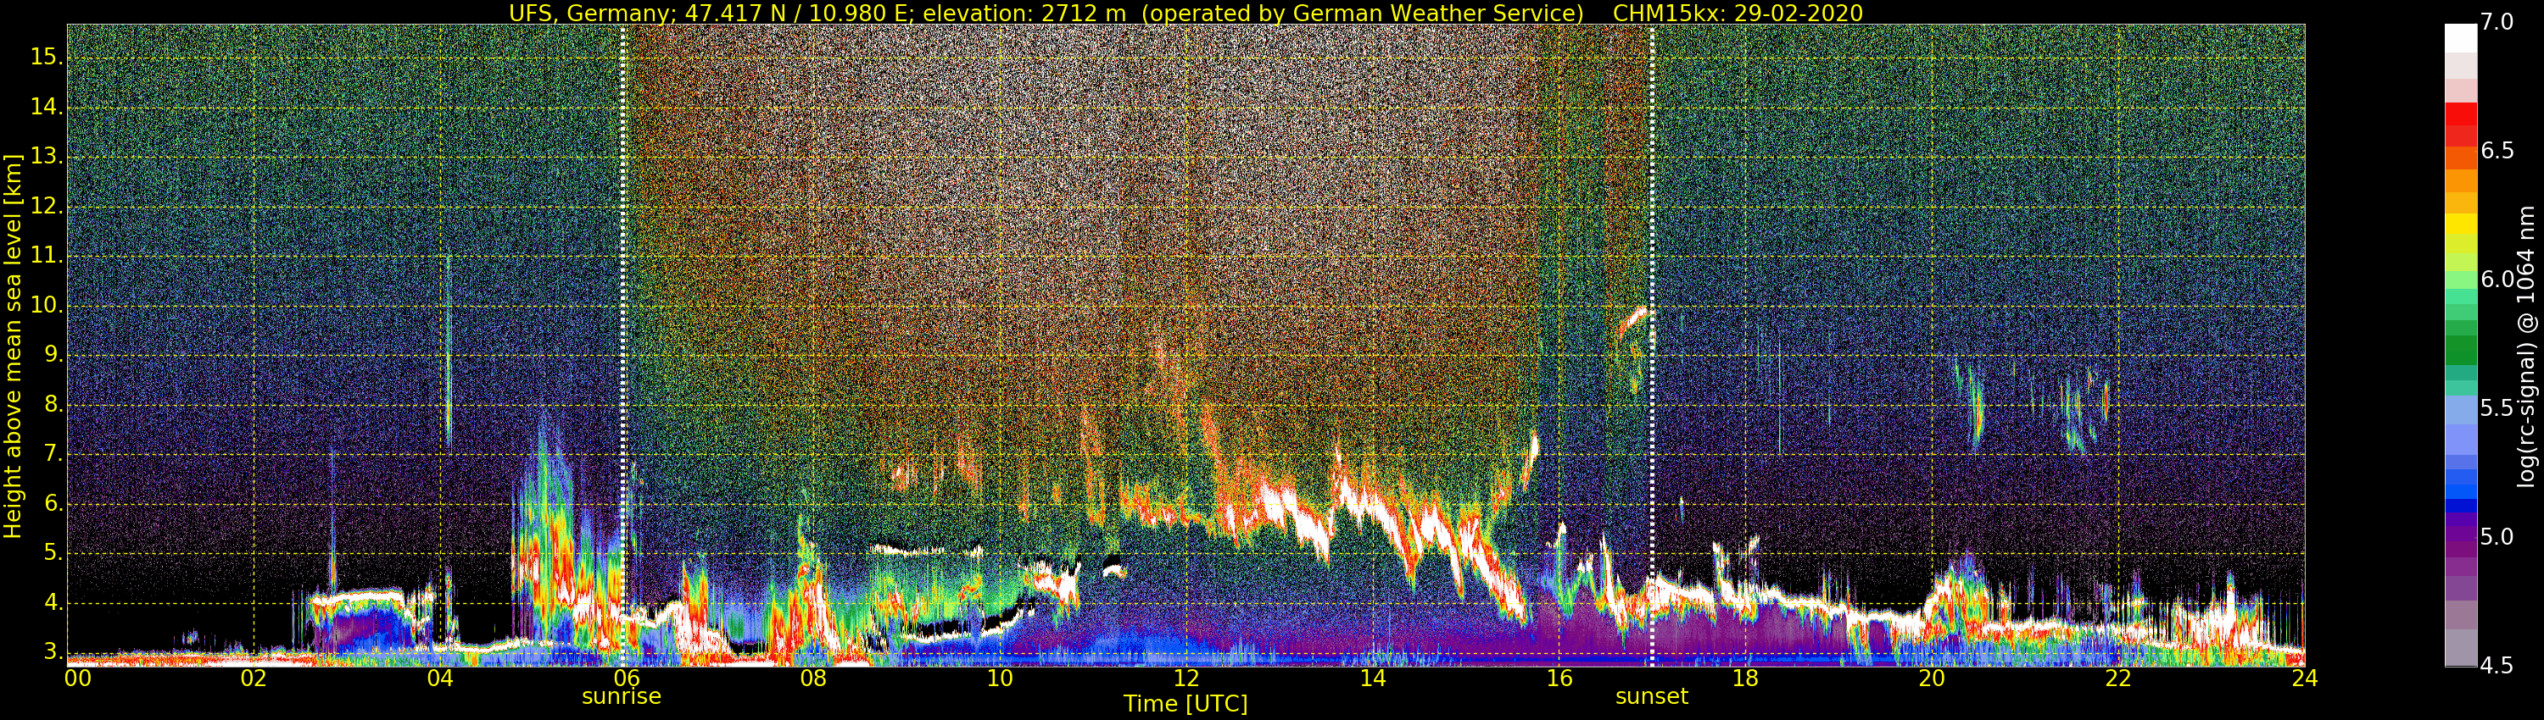Click the bright red colorbar segment above 6.5
The height and width of the screenshot is (720, 2544).
[x=2460, y=114]
